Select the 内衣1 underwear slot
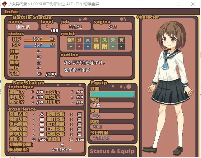 (x=112, y=127)
